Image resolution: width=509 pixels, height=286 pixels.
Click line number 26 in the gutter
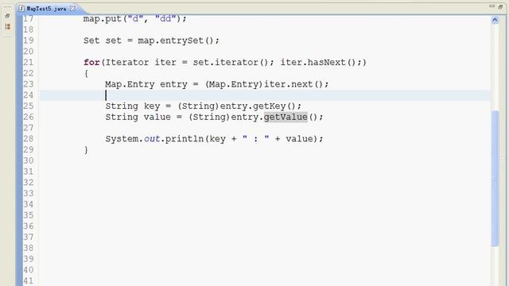29,117
